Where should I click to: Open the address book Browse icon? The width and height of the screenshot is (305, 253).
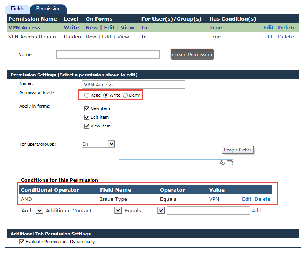click(x=230, y=162)
